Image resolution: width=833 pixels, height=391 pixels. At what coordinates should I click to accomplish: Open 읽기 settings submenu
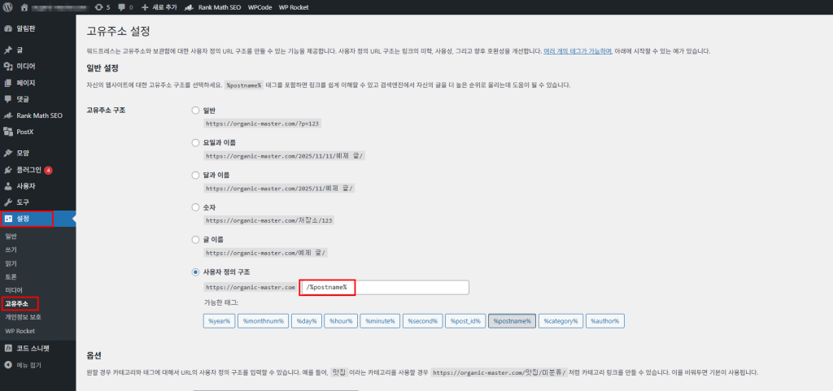11,263
